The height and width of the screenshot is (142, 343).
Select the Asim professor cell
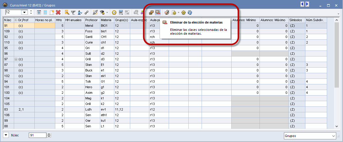coord(92,93)
